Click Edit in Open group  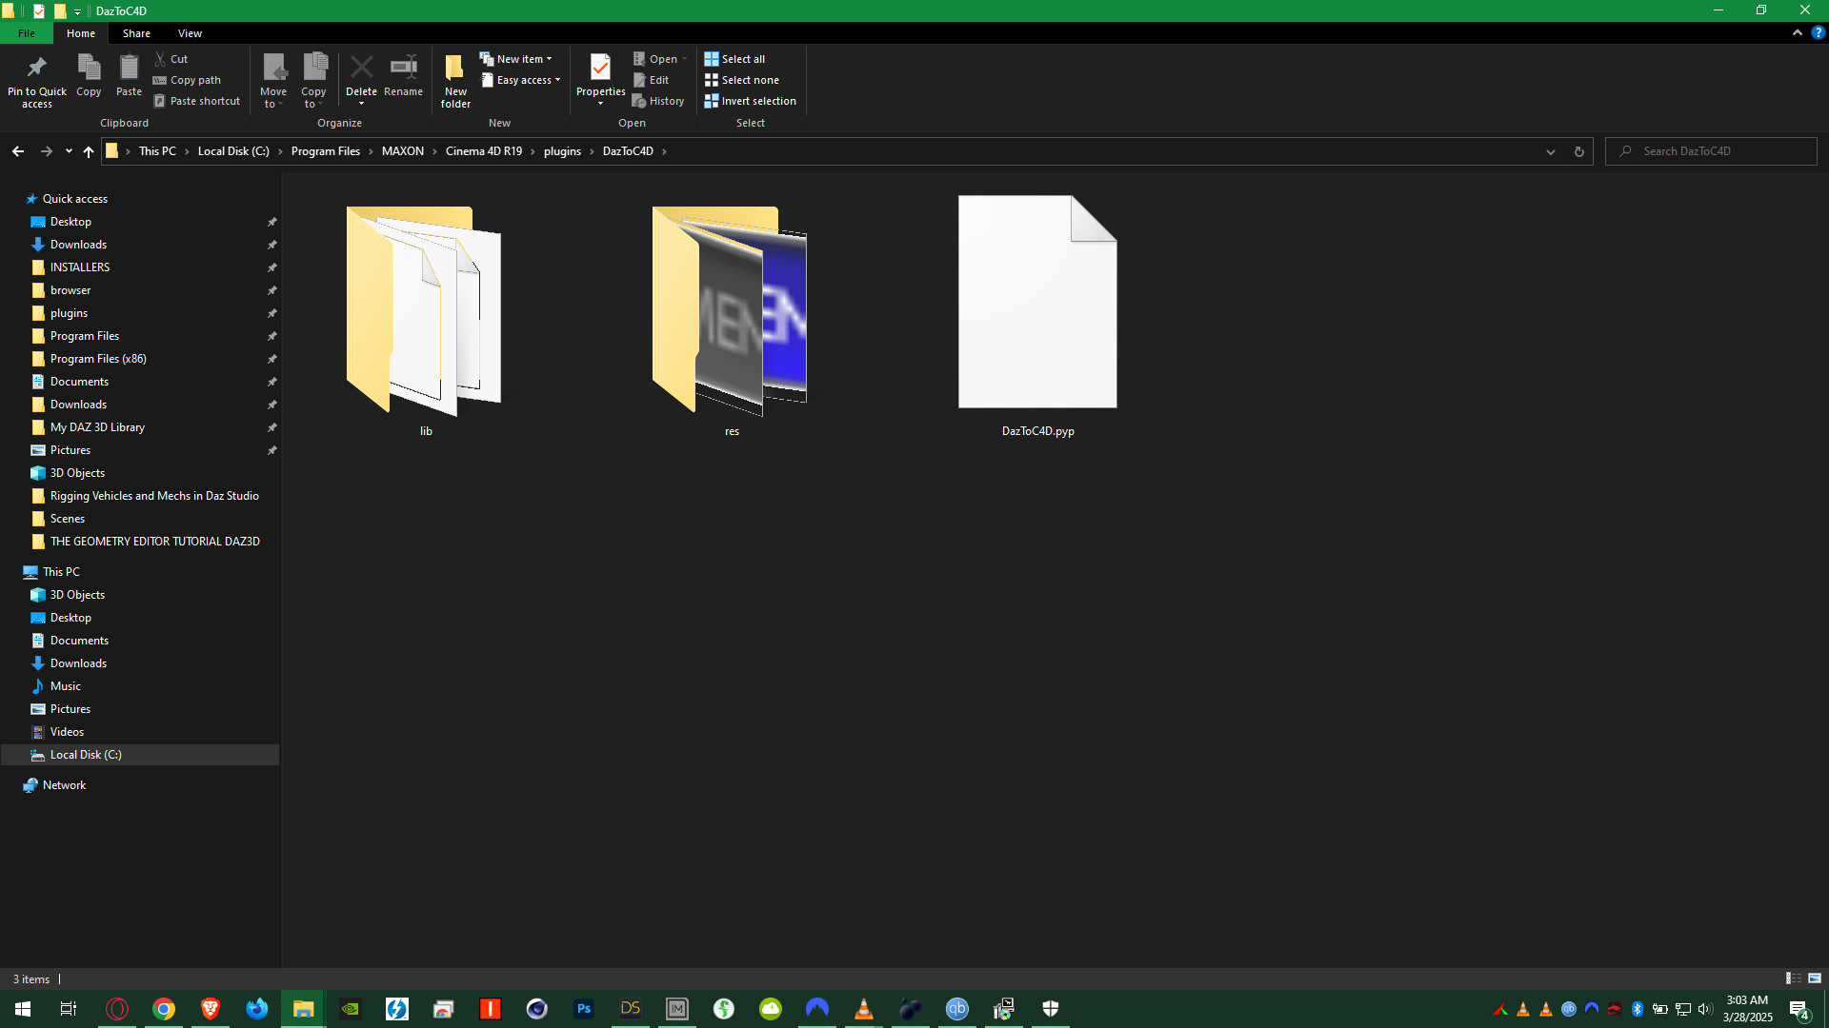[652, 80]
